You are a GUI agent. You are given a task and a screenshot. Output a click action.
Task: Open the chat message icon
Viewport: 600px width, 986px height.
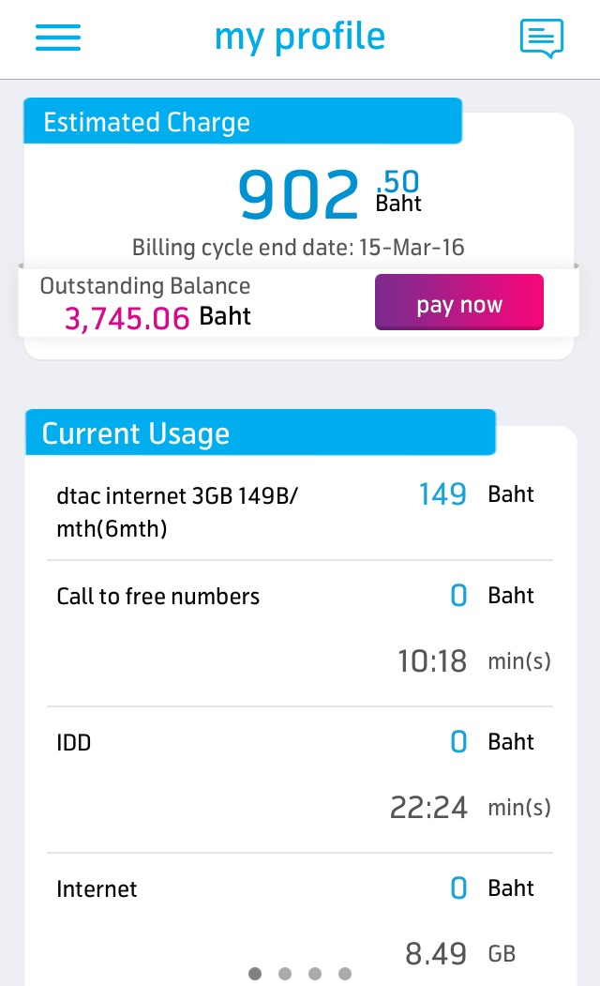[542, 38]
